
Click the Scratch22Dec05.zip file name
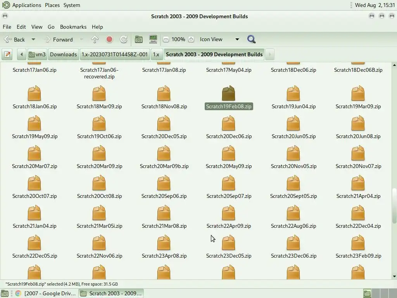pyautogui.click(x=35, y=256)
